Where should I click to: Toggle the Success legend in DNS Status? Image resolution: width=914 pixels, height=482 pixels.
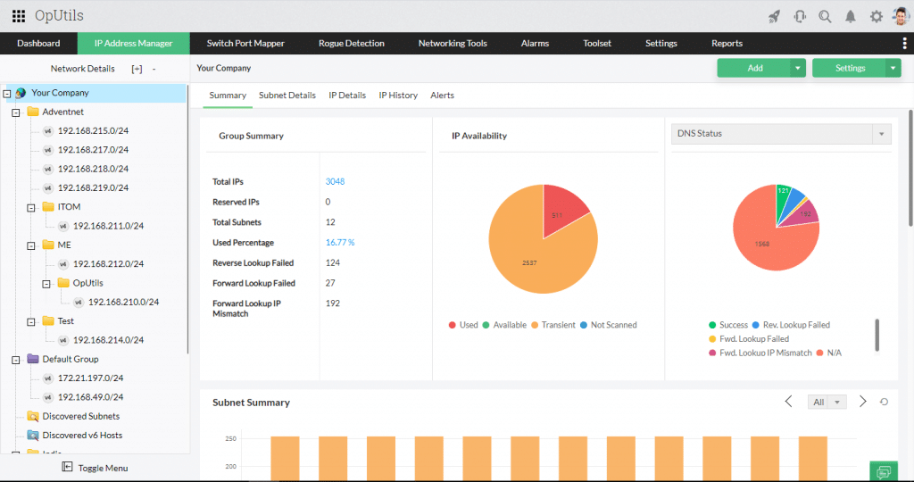point(728,325)
